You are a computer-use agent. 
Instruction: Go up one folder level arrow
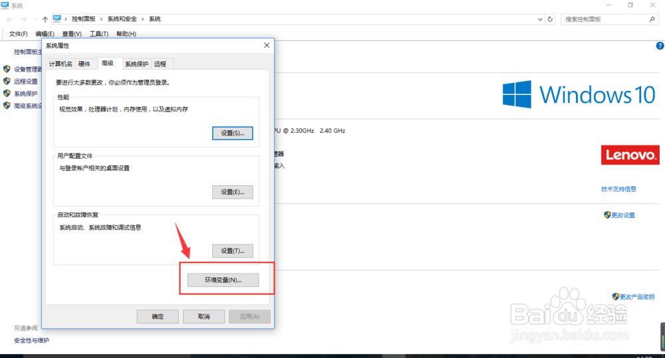coord(45,19)
